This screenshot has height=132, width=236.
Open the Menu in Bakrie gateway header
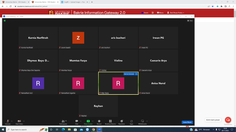pos(160,13)
